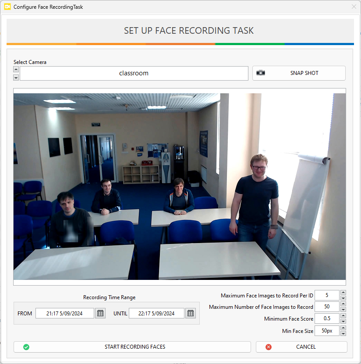Click the Select Camera label
This screenshot has height=364, width=361.
pyautogui.click(x=30, y=62)
